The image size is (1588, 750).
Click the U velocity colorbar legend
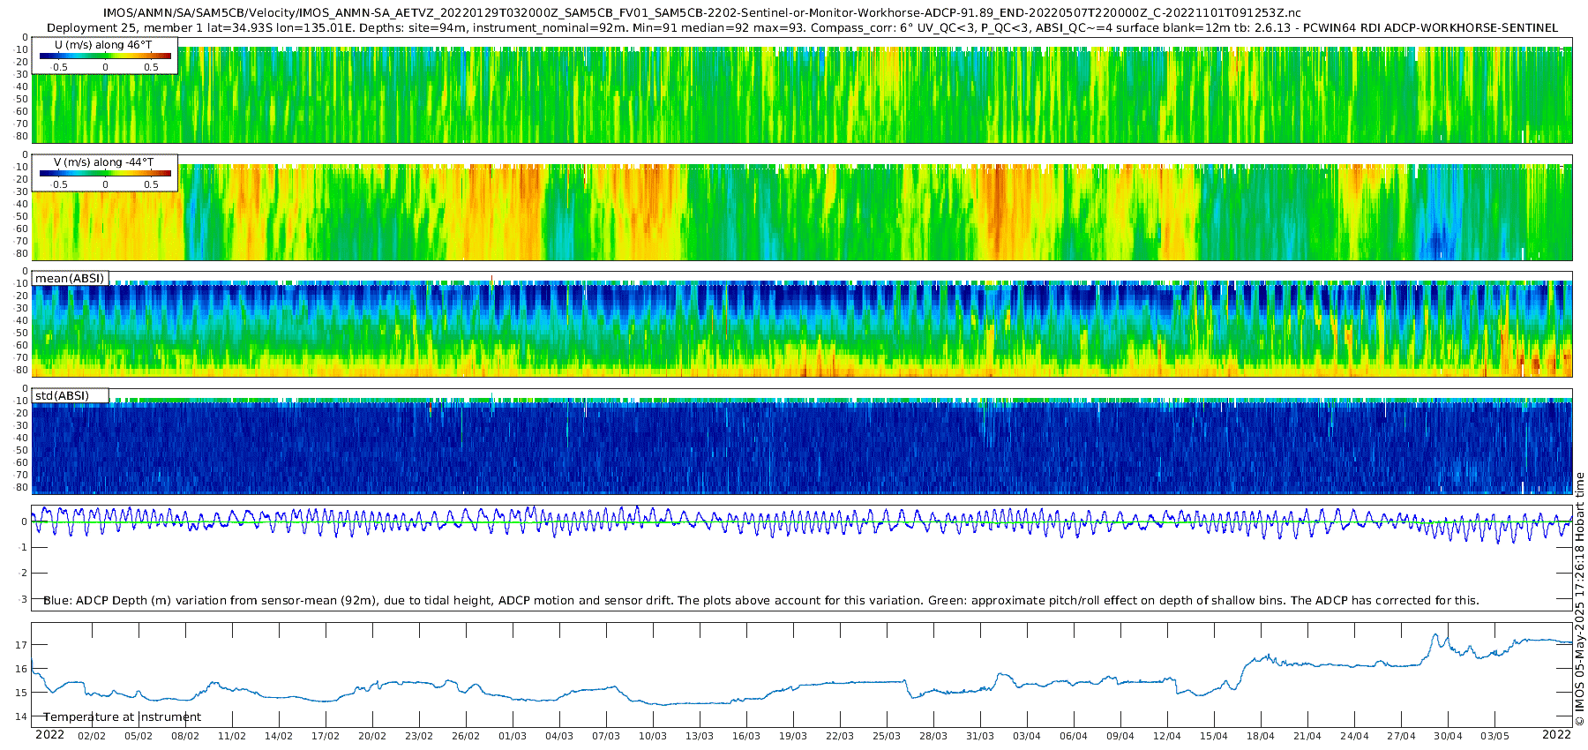click(105, 55)
